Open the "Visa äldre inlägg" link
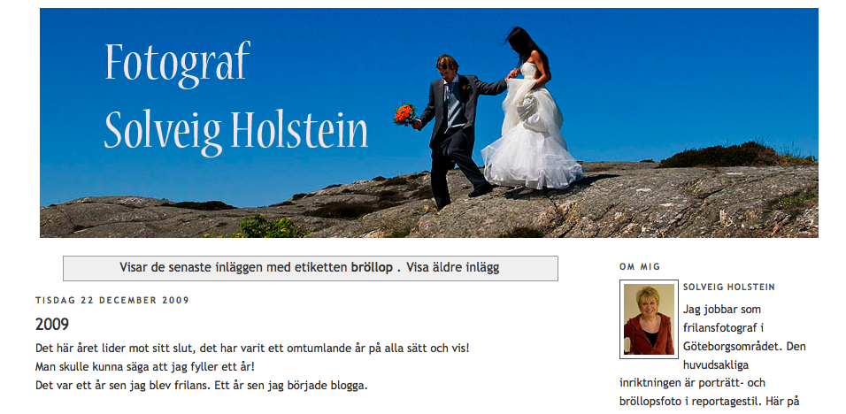846x414 pixels. click(453, 267)
